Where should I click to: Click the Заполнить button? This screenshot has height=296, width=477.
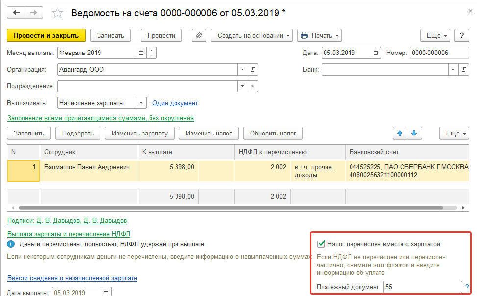click(29, 133)
